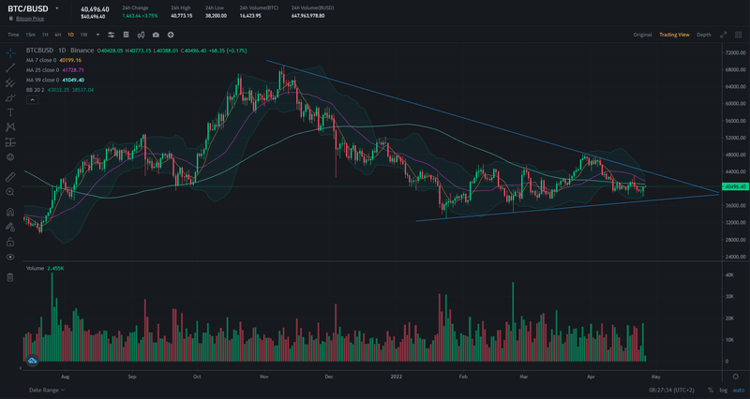Open the prediction and measurement tools
This screenshot has height=399, width=750.
click(10, 142)
